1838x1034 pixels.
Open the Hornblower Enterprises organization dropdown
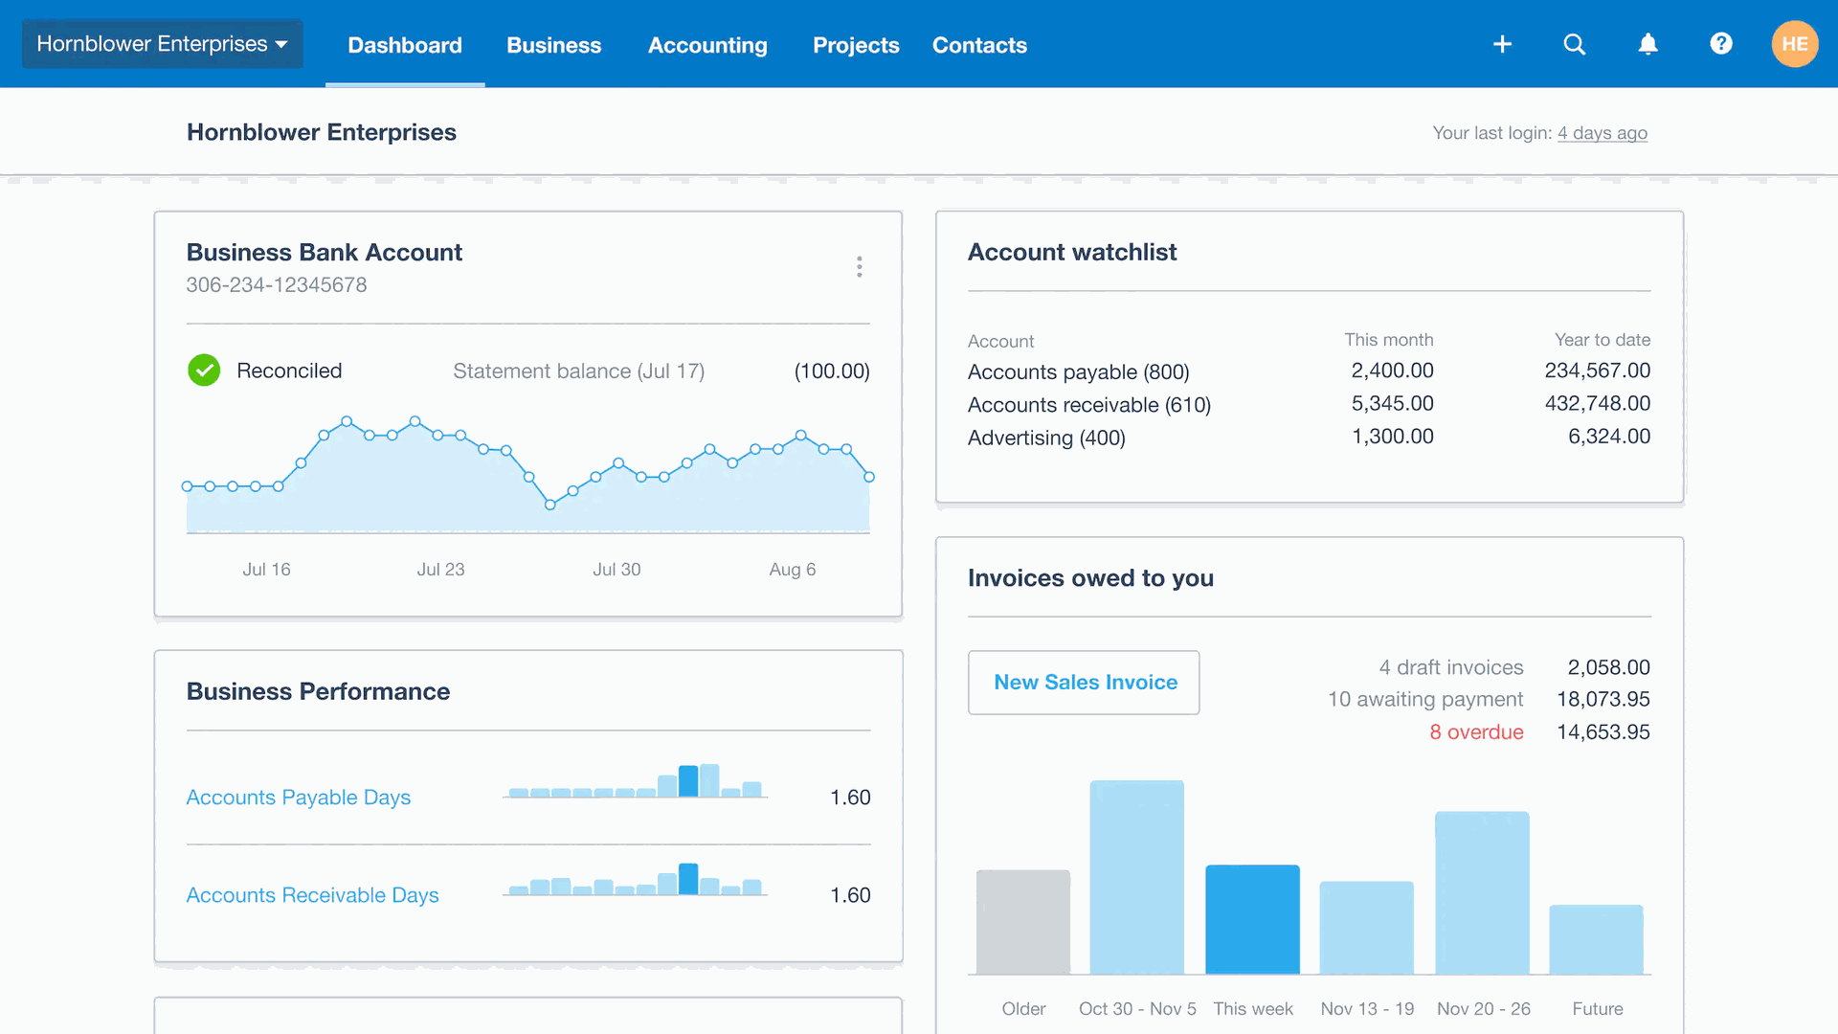(161, 43)
